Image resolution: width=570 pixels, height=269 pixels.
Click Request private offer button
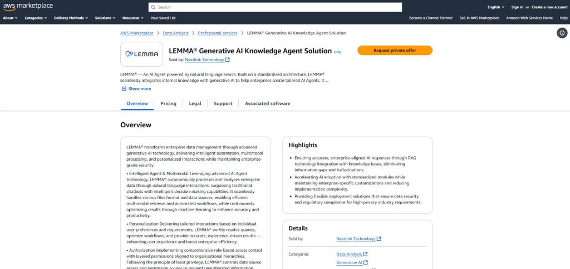point(395,50)
